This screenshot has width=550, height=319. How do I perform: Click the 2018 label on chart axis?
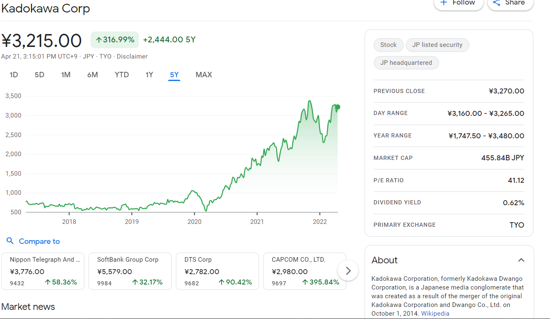pos(69,222)
